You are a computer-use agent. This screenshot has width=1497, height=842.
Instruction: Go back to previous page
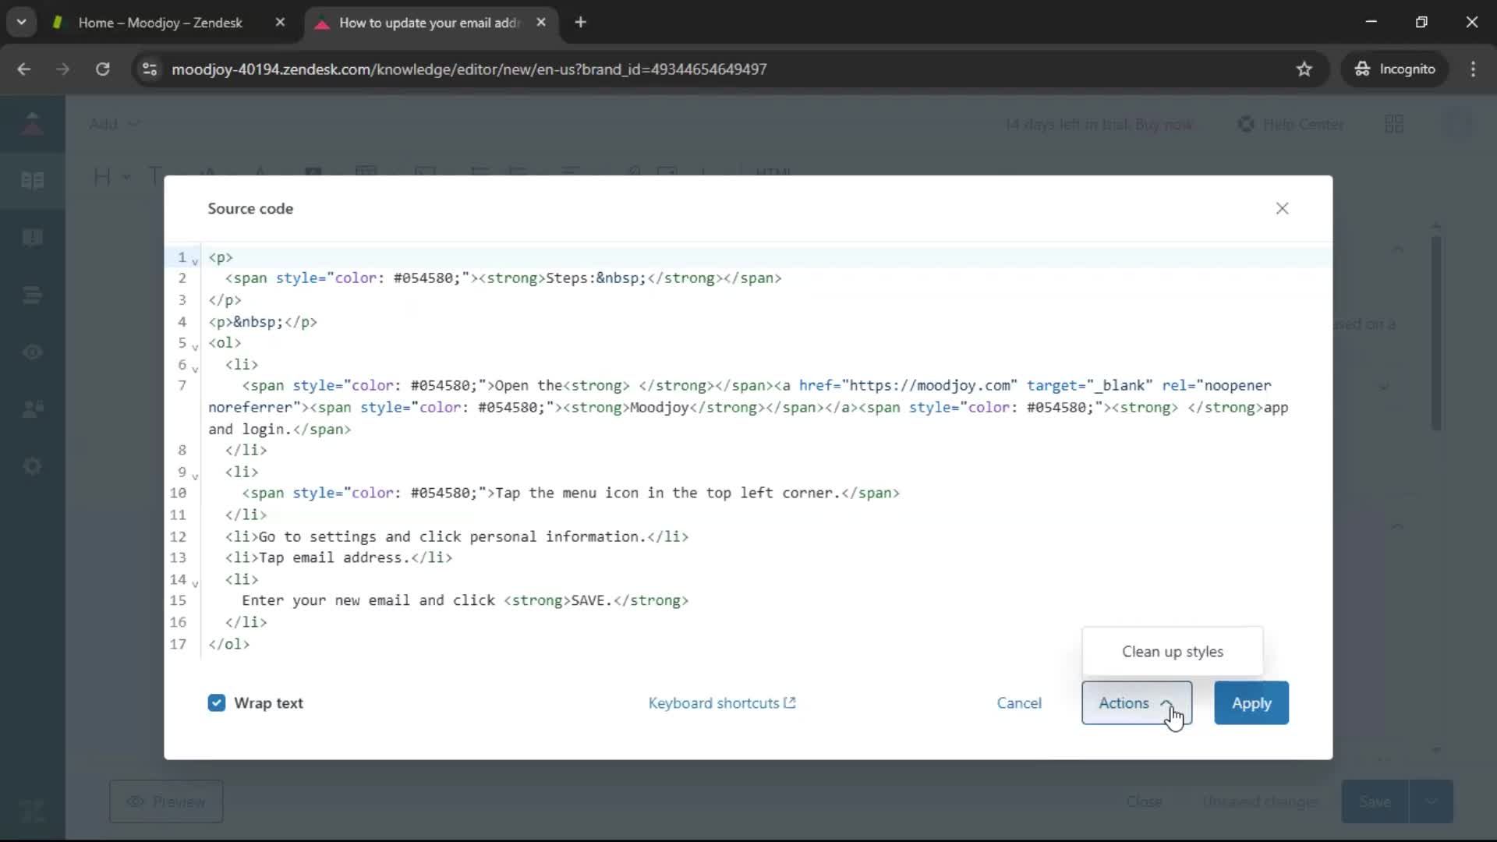point(24,69)
